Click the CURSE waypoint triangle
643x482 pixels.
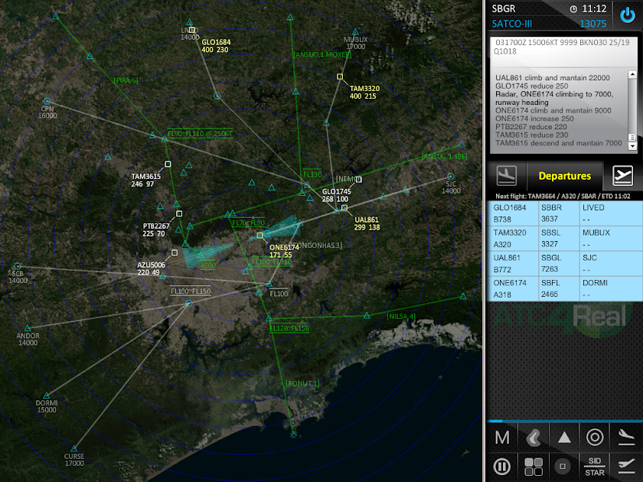73,449
